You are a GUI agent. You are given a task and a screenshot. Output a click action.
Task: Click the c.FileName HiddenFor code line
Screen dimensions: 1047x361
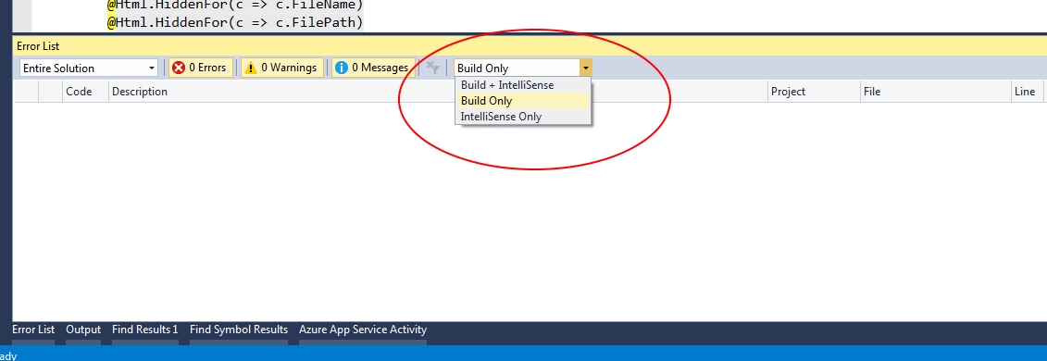[x=235, y=5]
